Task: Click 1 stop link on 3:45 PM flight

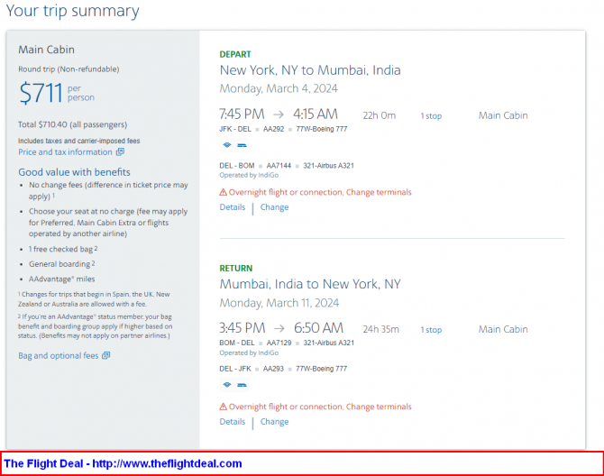Action: pyautogui.click(x=431, y=330)
